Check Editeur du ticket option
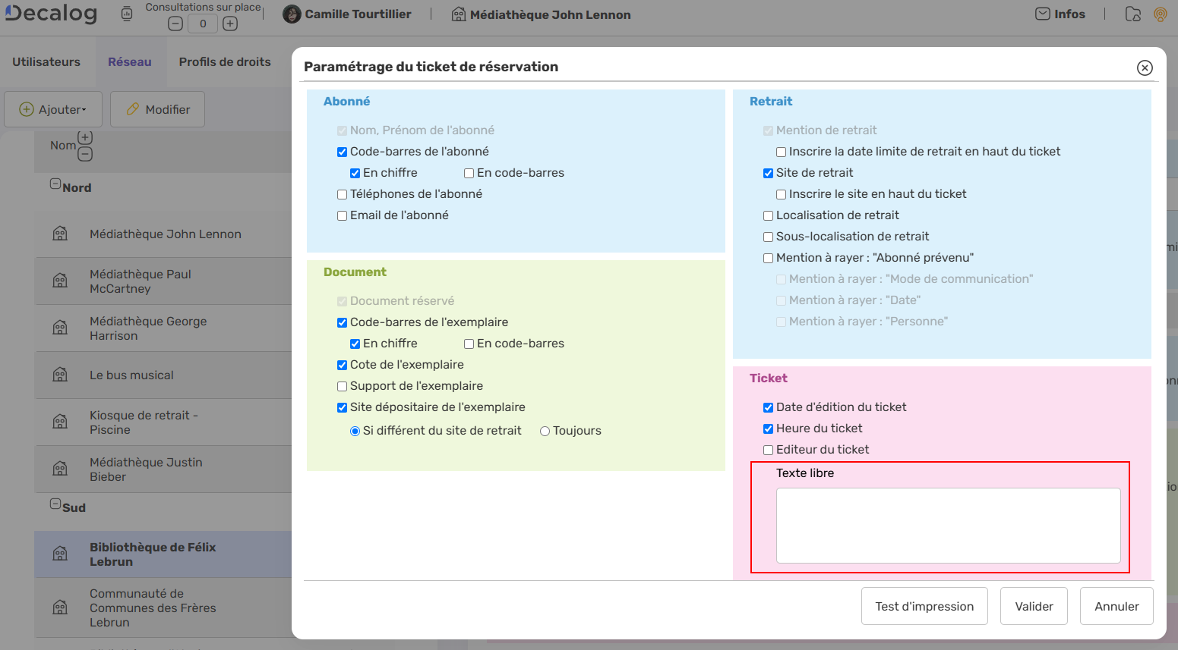Viewport: 1178px width, 650px height. (768, 450)
